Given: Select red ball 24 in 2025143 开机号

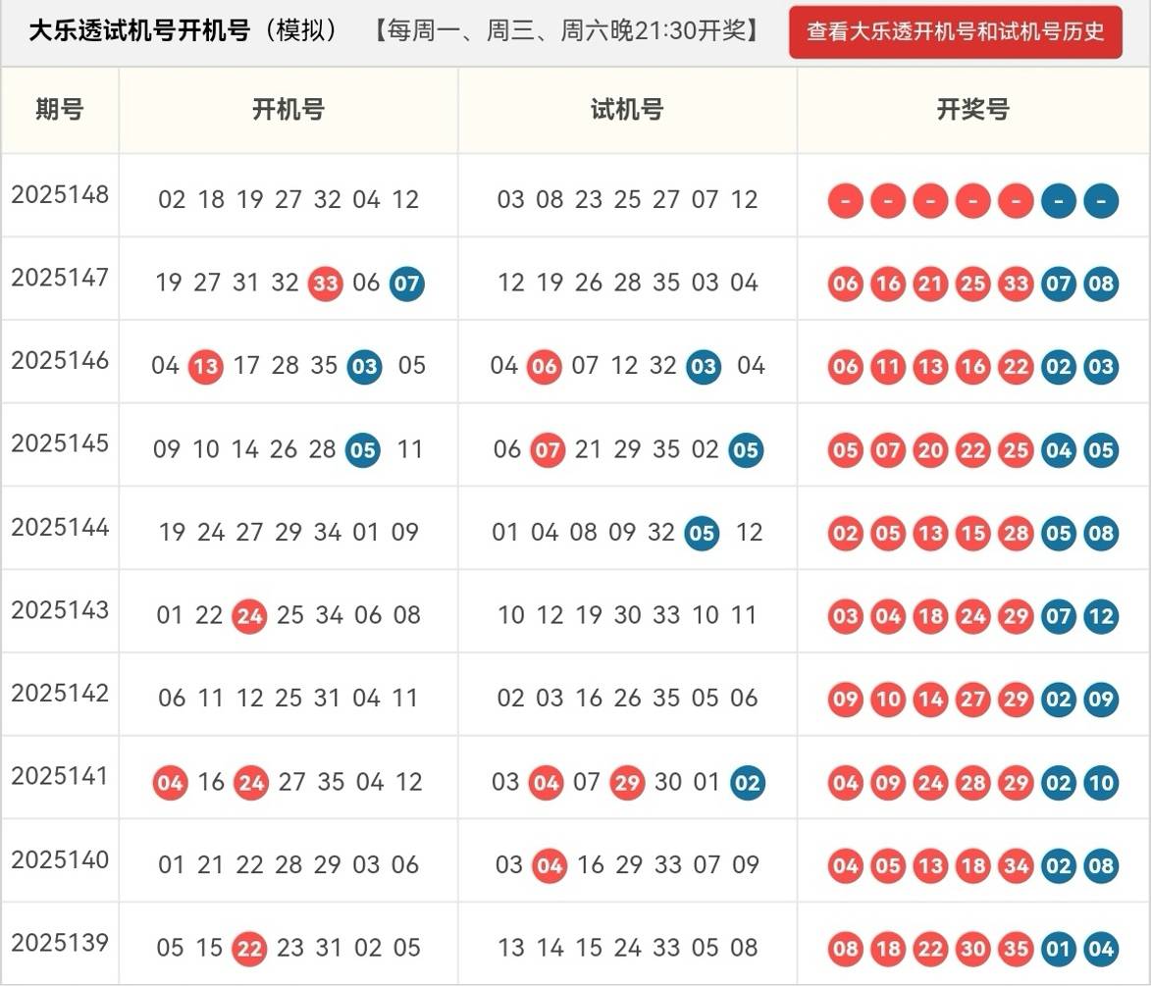Looking at the screenshot, I should (x=249, y=616).
